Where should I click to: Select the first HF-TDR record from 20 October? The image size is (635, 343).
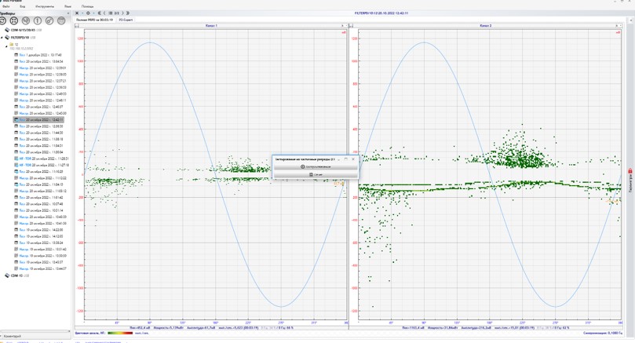(x=43, y=159)
